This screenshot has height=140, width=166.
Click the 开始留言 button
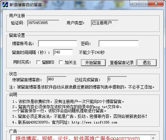point(93,63)
